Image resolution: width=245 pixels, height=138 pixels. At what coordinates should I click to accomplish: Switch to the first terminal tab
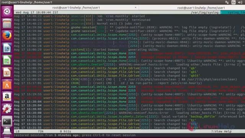(x=76, y=8)
